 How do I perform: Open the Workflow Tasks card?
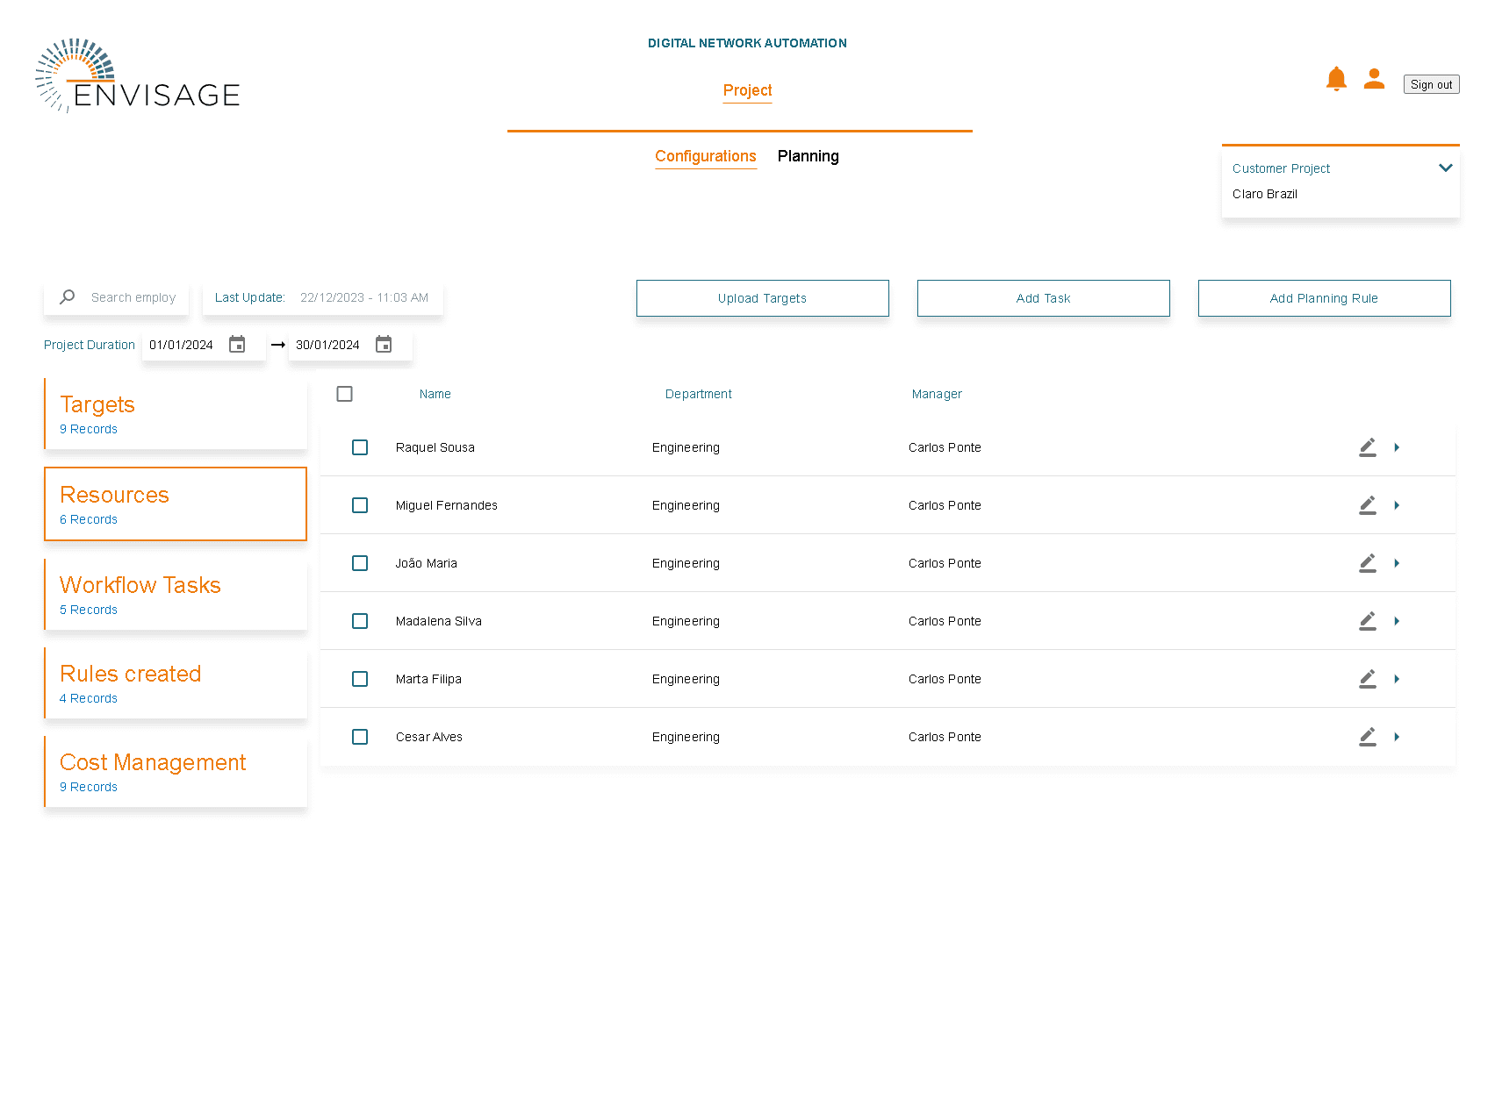click(176, 595)
